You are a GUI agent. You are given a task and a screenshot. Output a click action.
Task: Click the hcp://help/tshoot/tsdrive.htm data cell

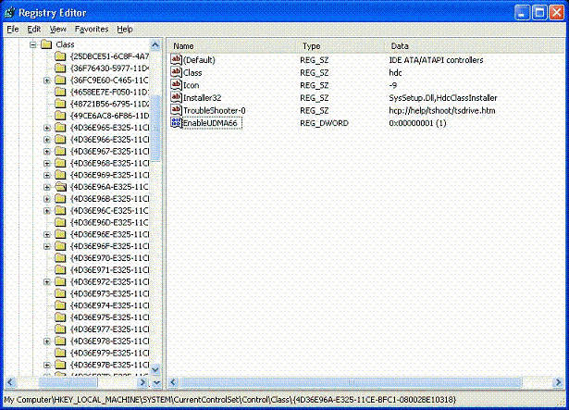click(x=442, y=110)
